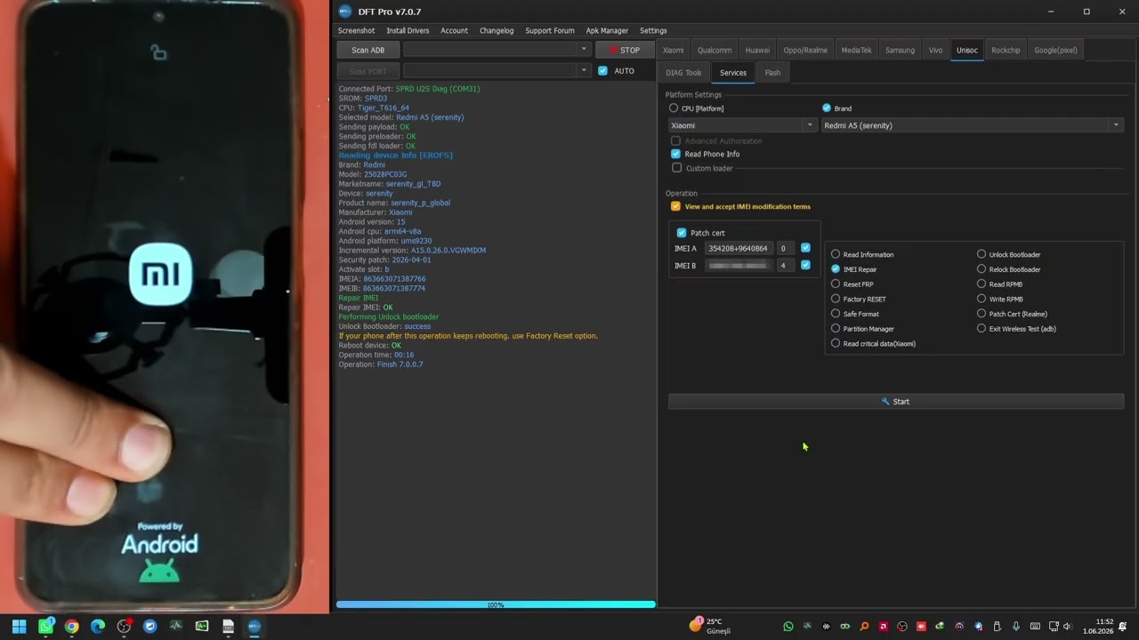Open WhatsApp from the taskbar
1139x640 pixels.
click(x=45, y=627)
